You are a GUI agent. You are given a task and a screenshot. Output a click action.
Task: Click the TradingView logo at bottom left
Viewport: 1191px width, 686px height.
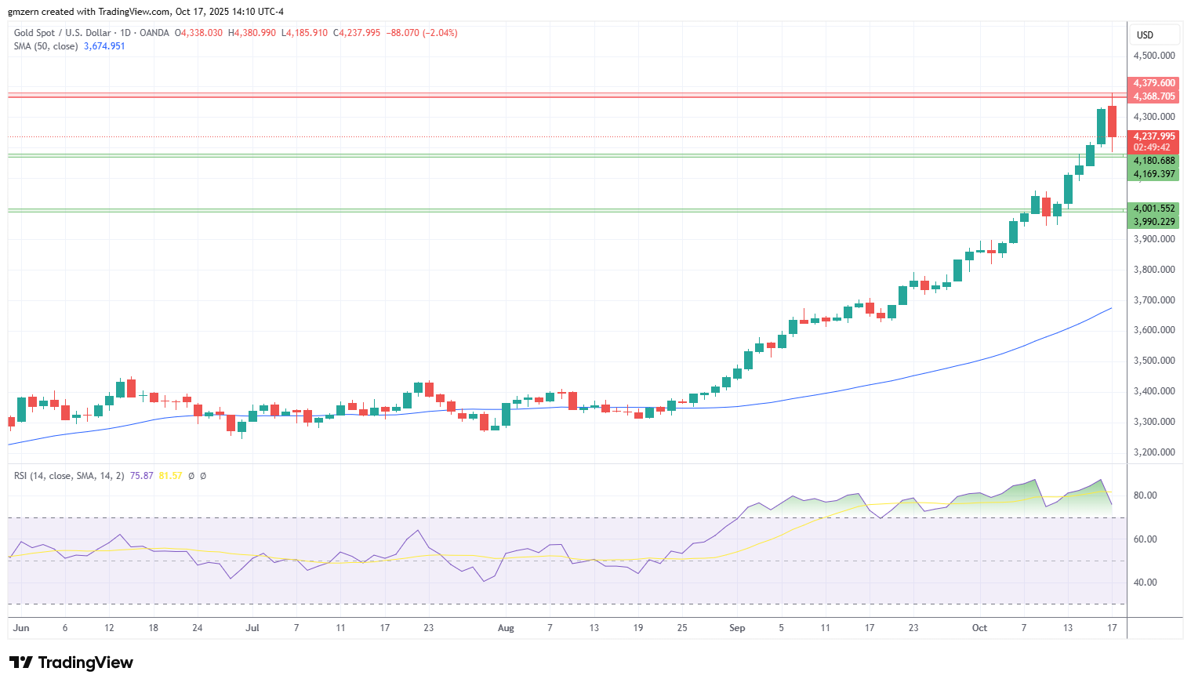click(71, 662)
